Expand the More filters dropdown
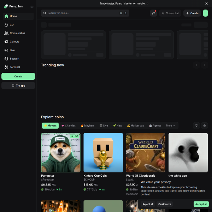This screenshot has height=212, width=212. pos(170,125)
